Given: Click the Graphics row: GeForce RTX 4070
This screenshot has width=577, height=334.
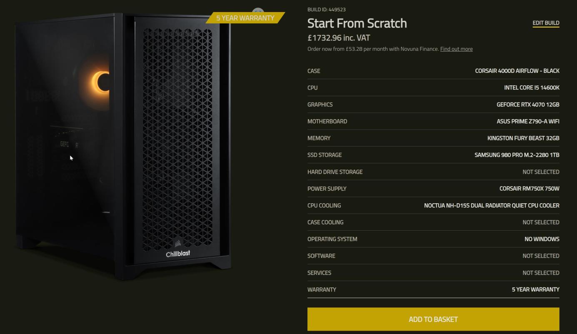Looking at the screenshot, I should pyautogui.click(x=433, y=105).
